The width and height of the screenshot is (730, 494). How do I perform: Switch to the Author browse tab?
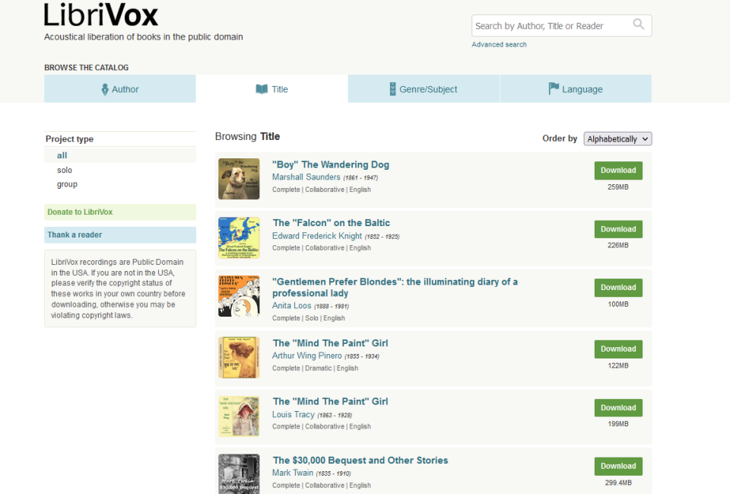(120, 89)
